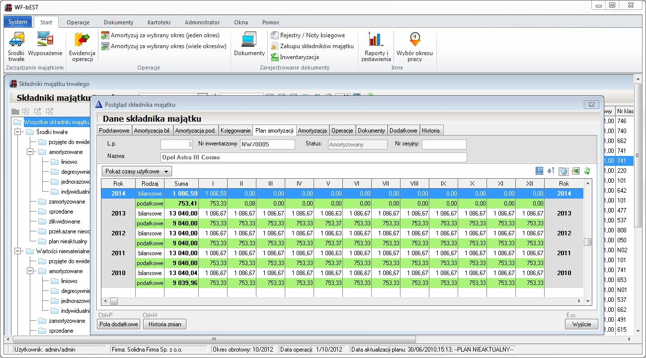This screenshot has height=358, width=646.
Task: Open Środki trwałe from the ribbon
Action: [x=16, y=47]
